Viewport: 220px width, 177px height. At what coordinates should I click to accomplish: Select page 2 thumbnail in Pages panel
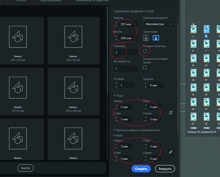tap(206, 29)
